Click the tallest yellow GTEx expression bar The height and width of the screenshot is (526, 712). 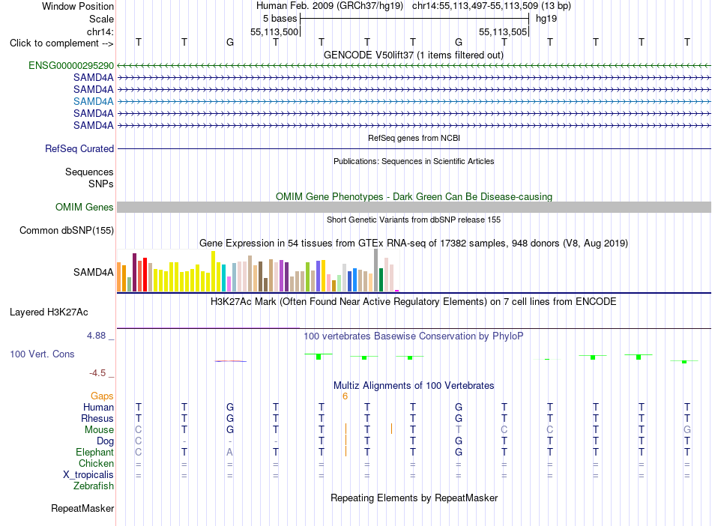tap(213, 271)
